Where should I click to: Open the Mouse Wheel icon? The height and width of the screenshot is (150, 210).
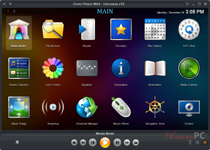click(121, 107)
